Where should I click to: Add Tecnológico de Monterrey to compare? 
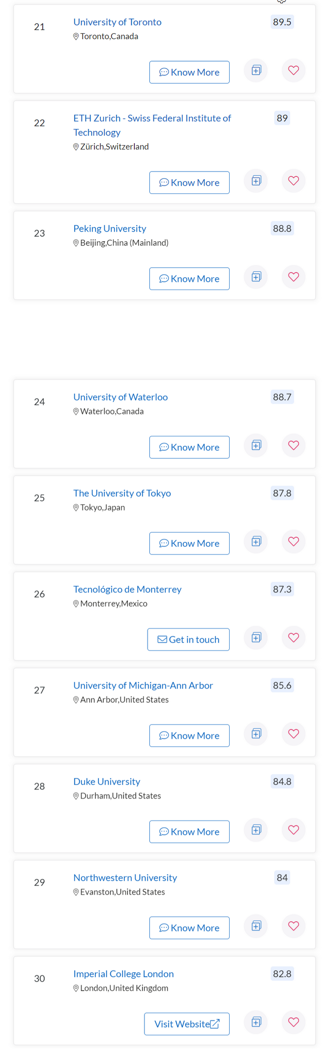coord(256,638)
